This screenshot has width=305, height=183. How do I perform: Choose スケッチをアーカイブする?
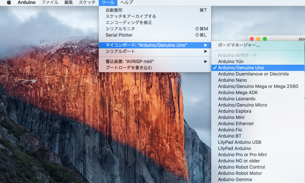pos(155,16)
